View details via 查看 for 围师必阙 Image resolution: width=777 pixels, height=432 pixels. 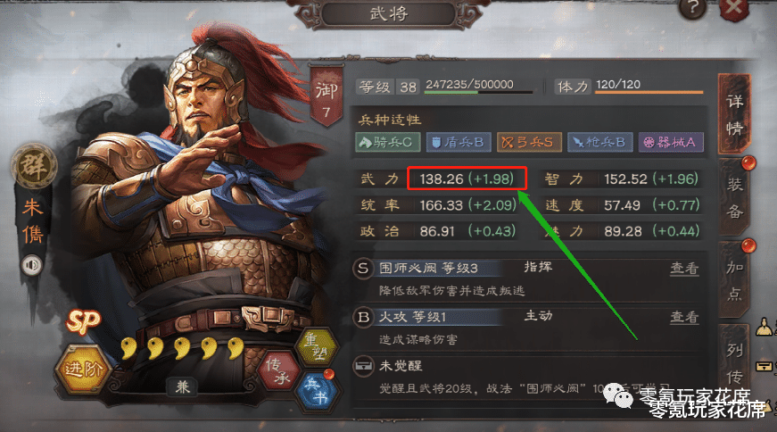pyautogui.click(x=684, y=269)
